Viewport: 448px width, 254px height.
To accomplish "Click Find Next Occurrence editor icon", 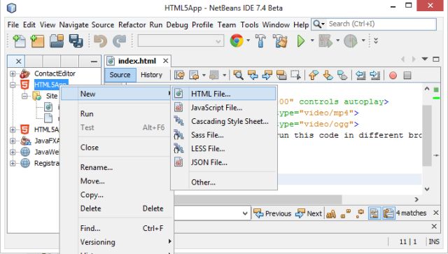I will (267, 75).
